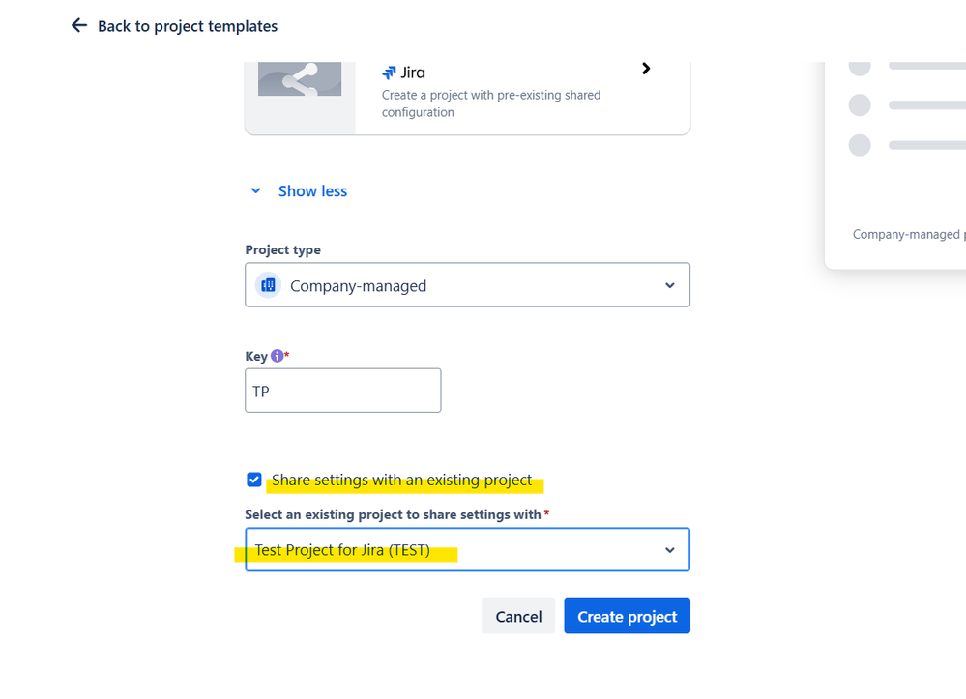Click the Show less link text
The height and width of the screenshot is (699, 966).
click(x=312, y=191)
